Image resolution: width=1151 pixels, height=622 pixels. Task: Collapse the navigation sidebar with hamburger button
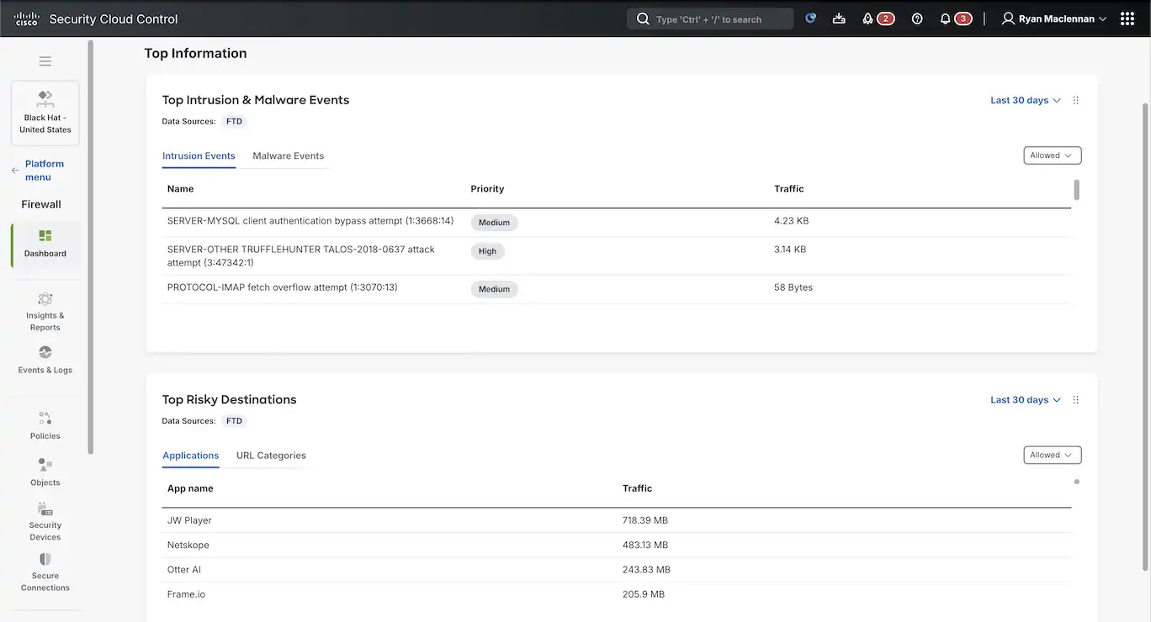(x=45, y=61)
